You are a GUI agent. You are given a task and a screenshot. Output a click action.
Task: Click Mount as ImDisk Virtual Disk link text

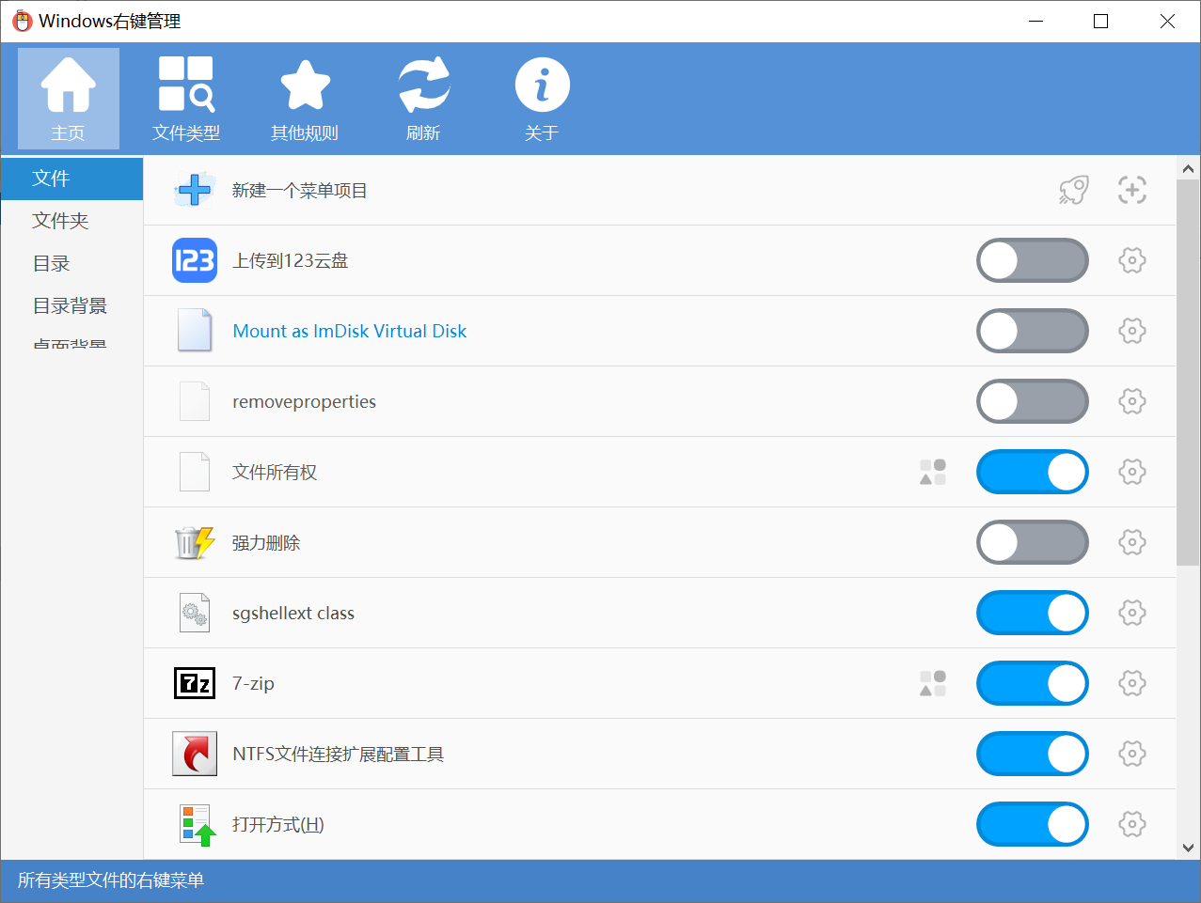coord(350,331)
